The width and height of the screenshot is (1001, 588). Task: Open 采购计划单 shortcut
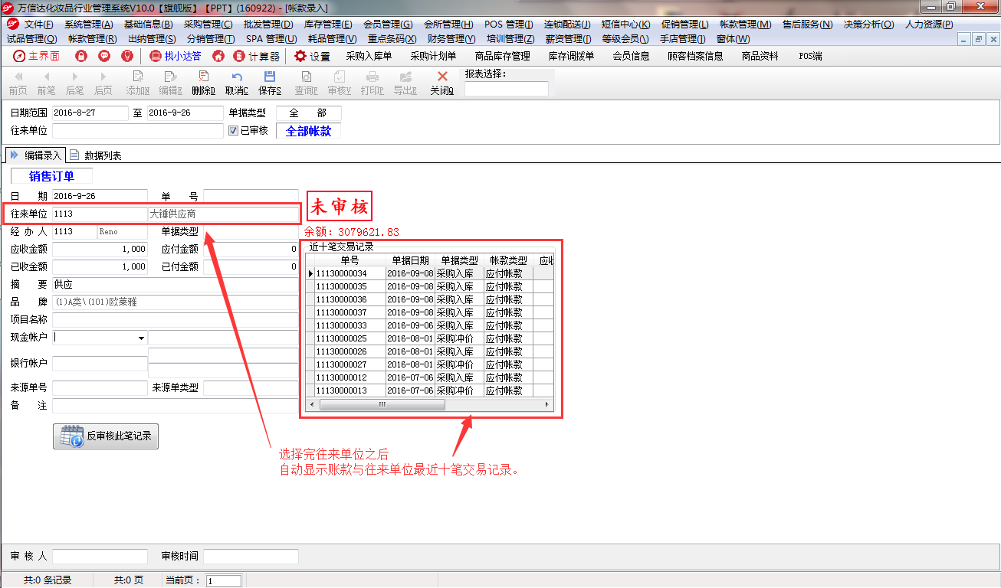click(x=433, y=56)
